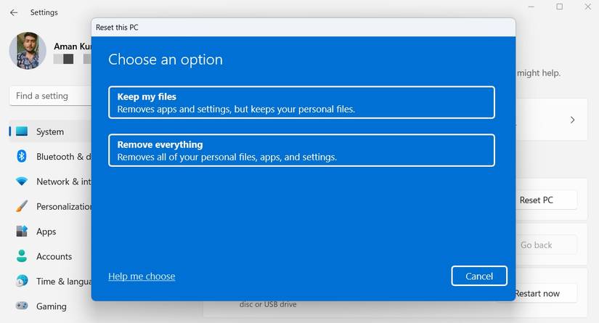Expand the chevron arrow on right panel
The height and width of the screenshot is (323, 599).
pyautogui.click(x=572, y=120)
